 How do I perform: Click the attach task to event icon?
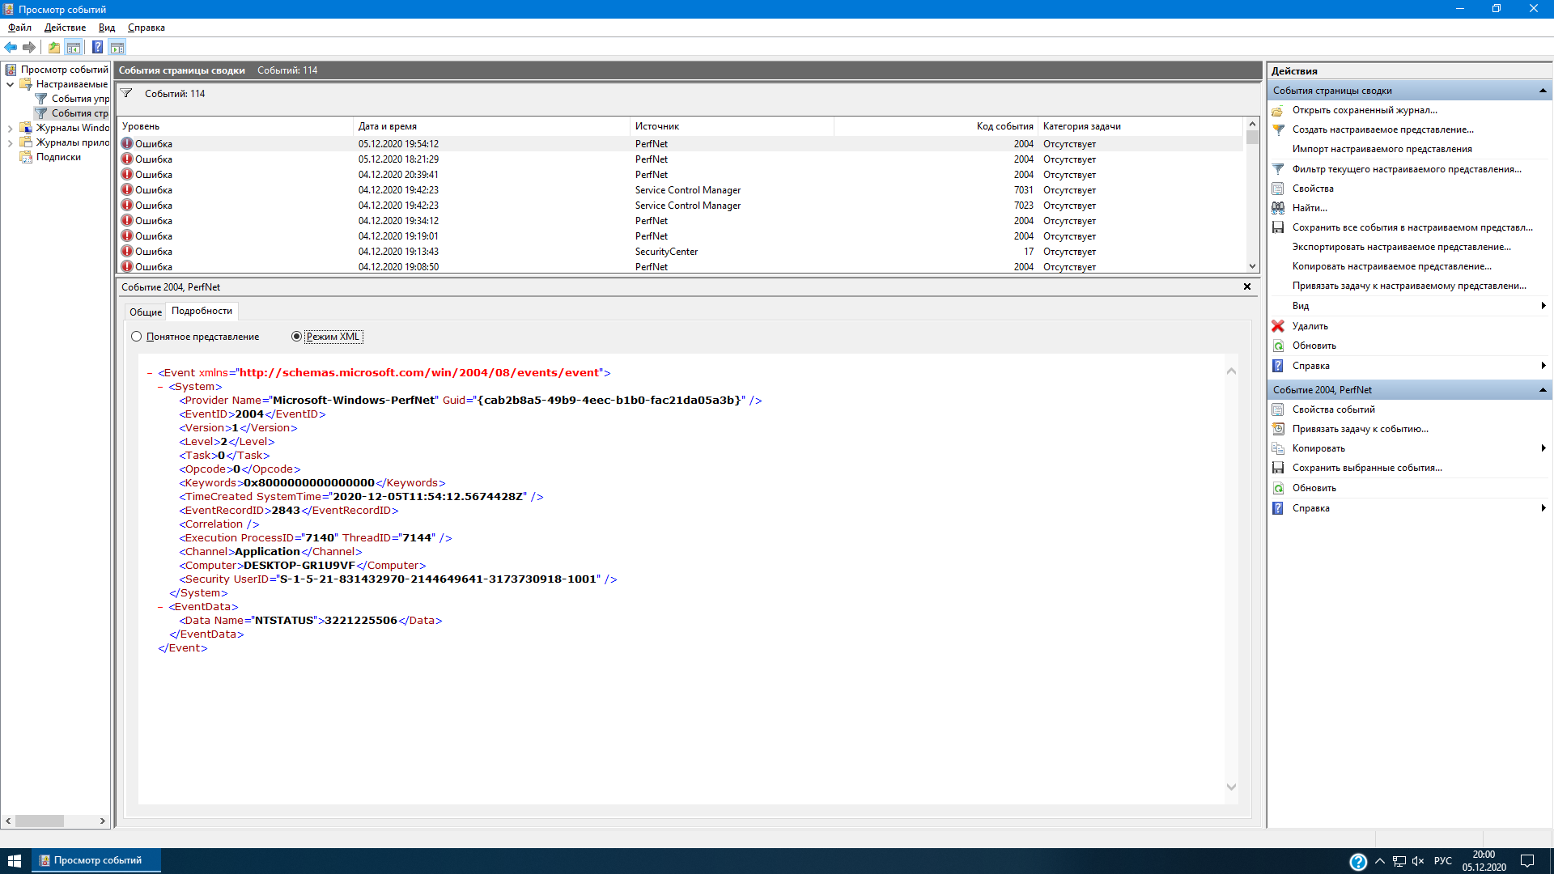1278,429
